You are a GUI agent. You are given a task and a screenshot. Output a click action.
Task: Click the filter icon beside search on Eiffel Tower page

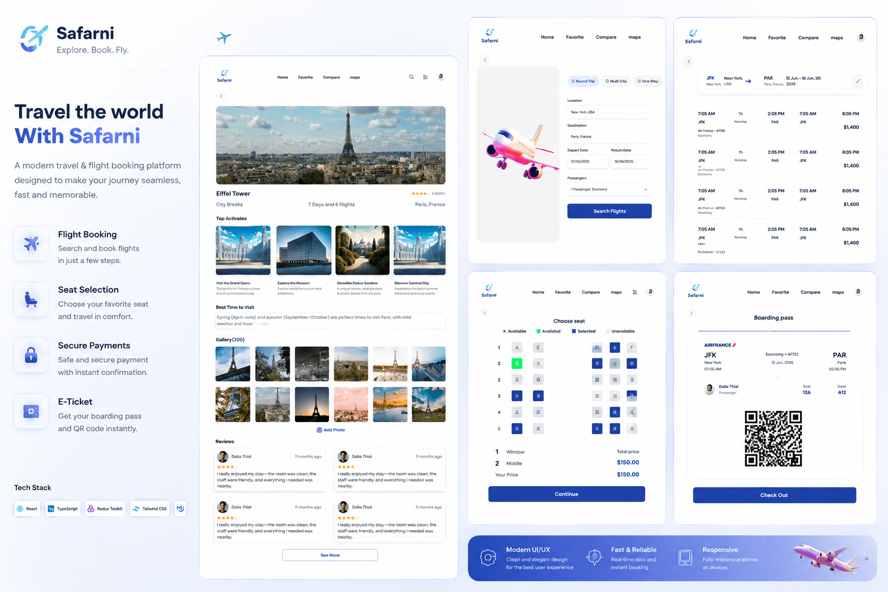[425, 77]
